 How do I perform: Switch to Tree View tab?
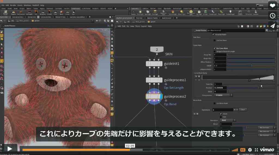[x=139, y=18]
